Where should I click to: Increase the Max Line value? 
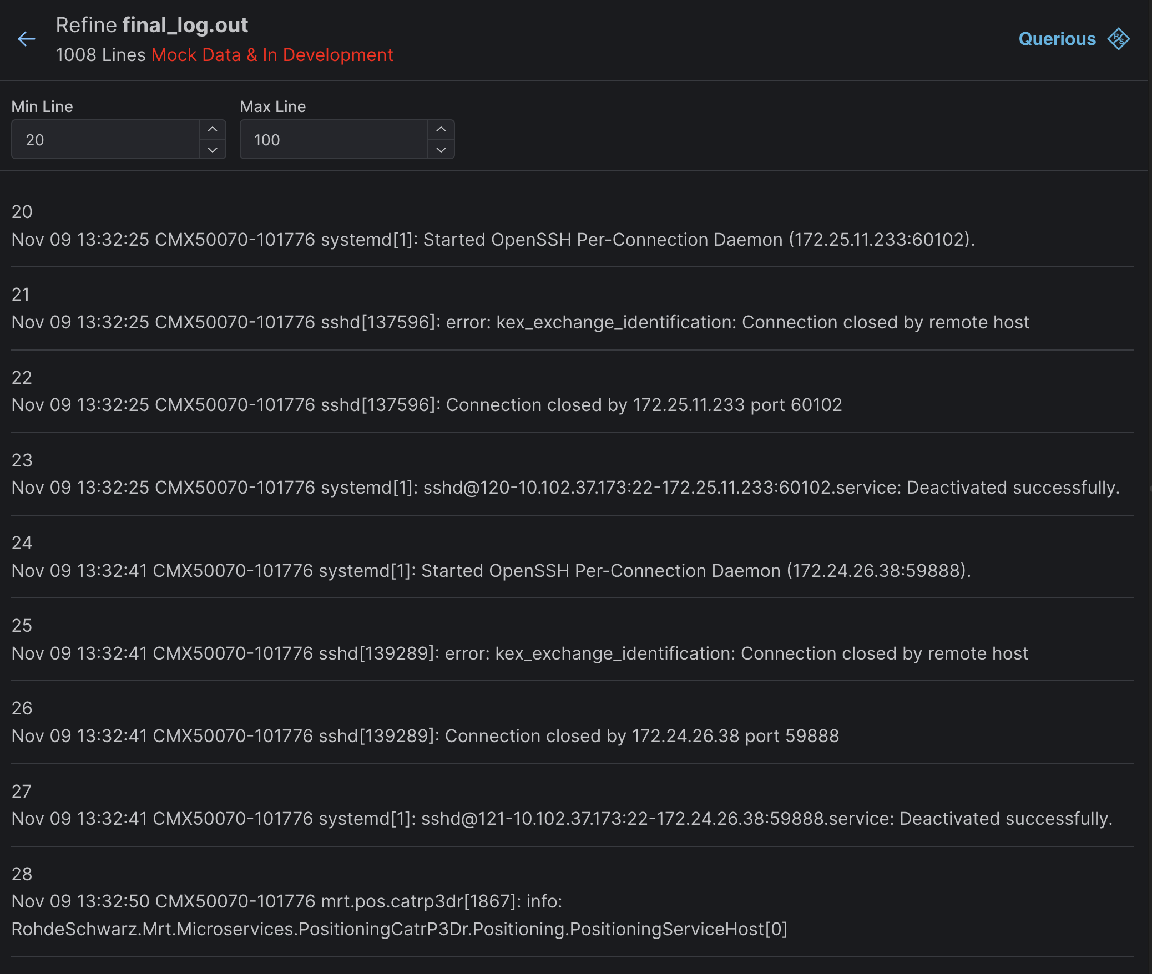pyautogui.click(x=441, y=129)
